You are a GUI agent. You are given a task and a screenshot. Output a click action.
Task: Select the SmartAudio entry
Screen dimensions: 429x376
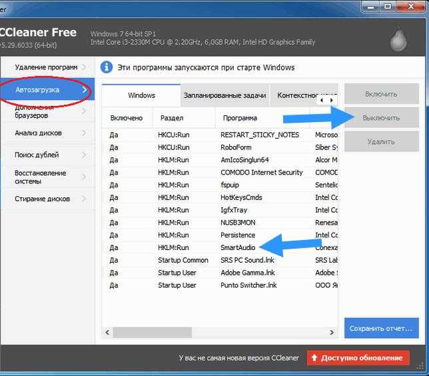[x=220, y=247]
